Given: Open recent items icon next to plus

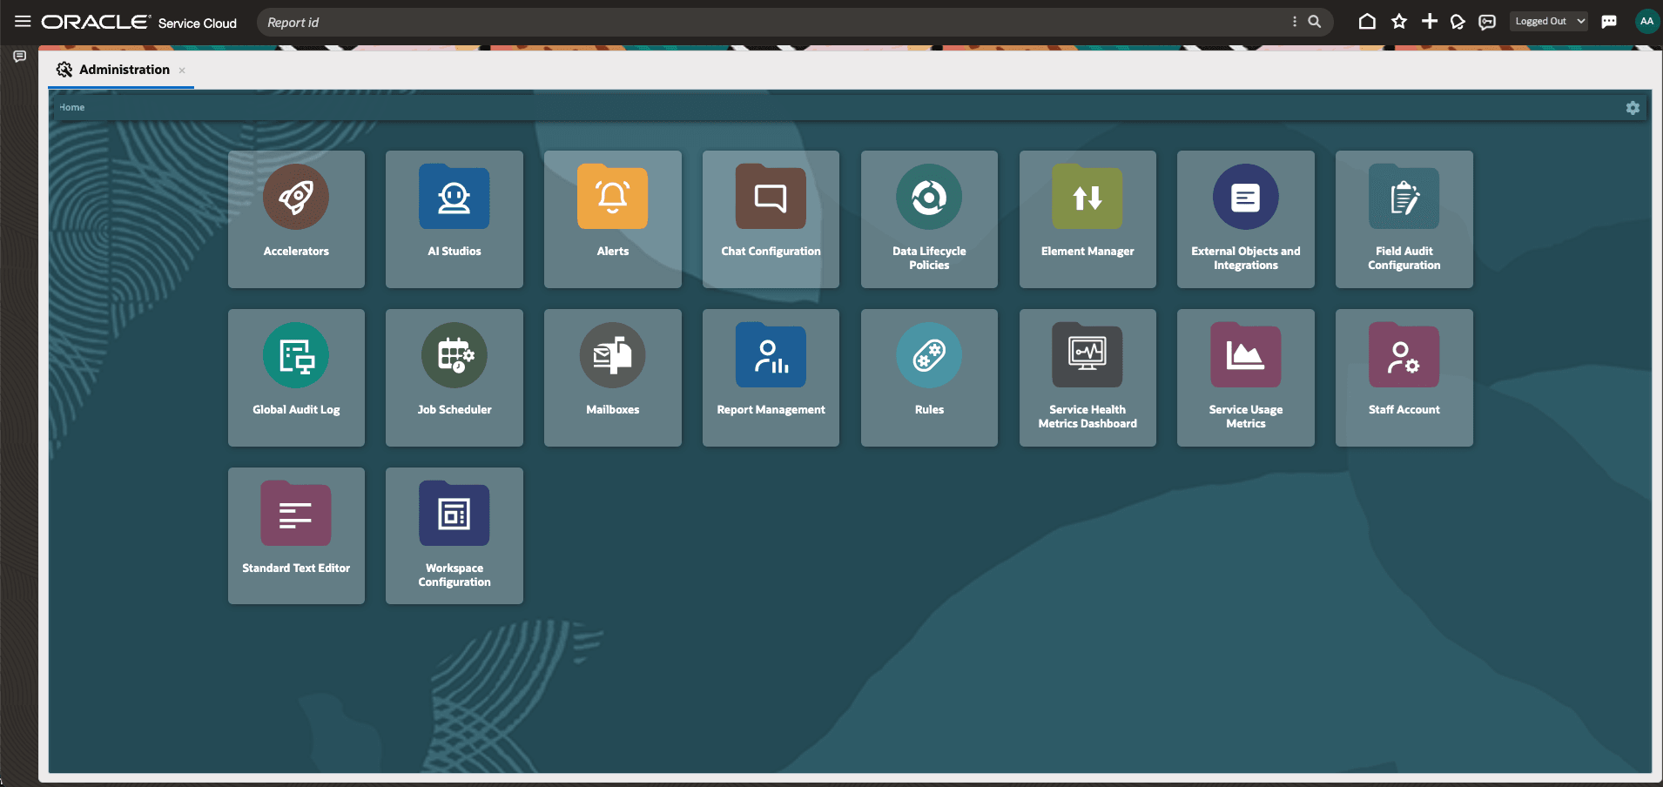Looking at the screenshot, I should click(1458, 22).
